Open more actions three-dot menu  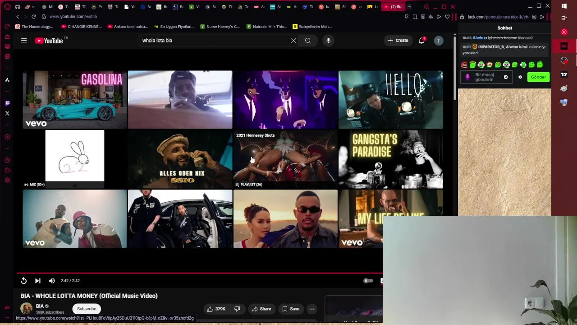point(312,309)
